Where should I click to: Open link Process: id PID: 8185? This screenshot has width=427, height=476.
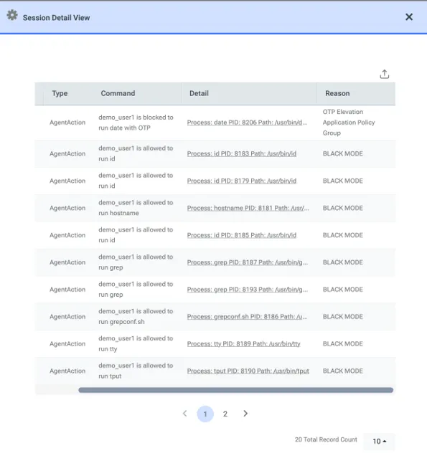[x=242, y=235]
